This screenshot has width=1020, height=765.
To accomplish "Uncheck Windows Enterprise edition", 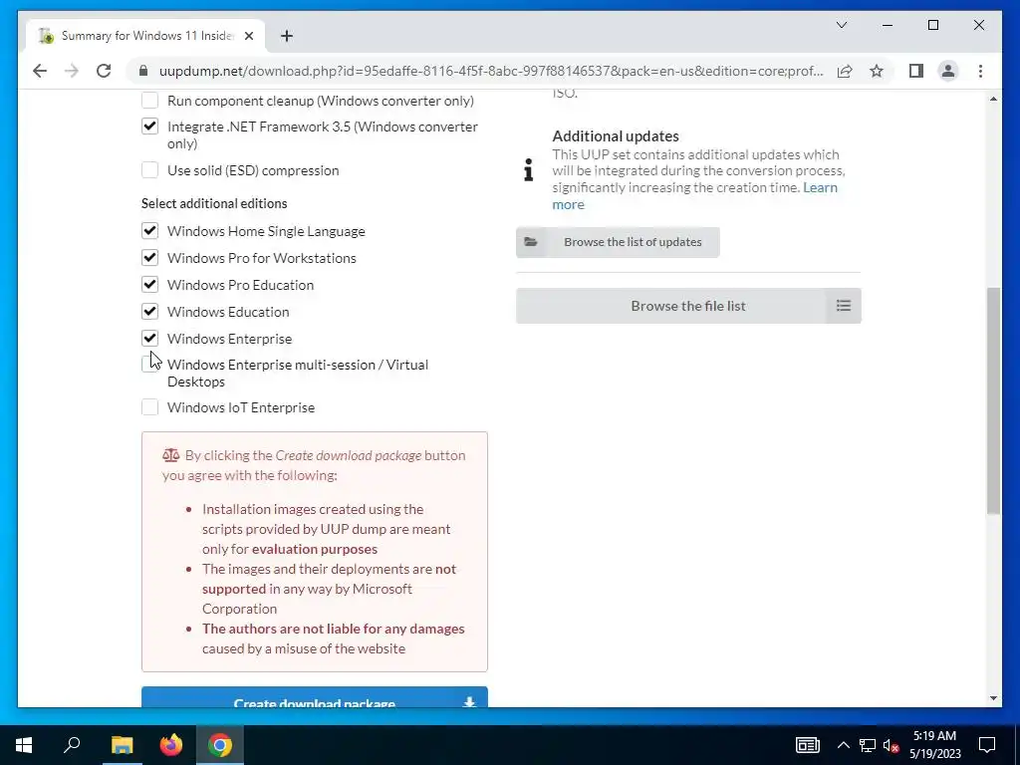I will coord(149,339).
